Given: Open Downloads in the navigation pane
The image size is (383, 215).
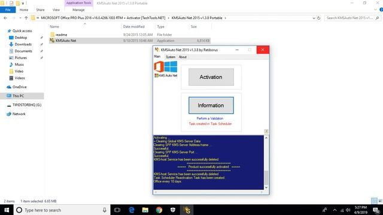Looking at the screenshot, I should click(23, 44).
